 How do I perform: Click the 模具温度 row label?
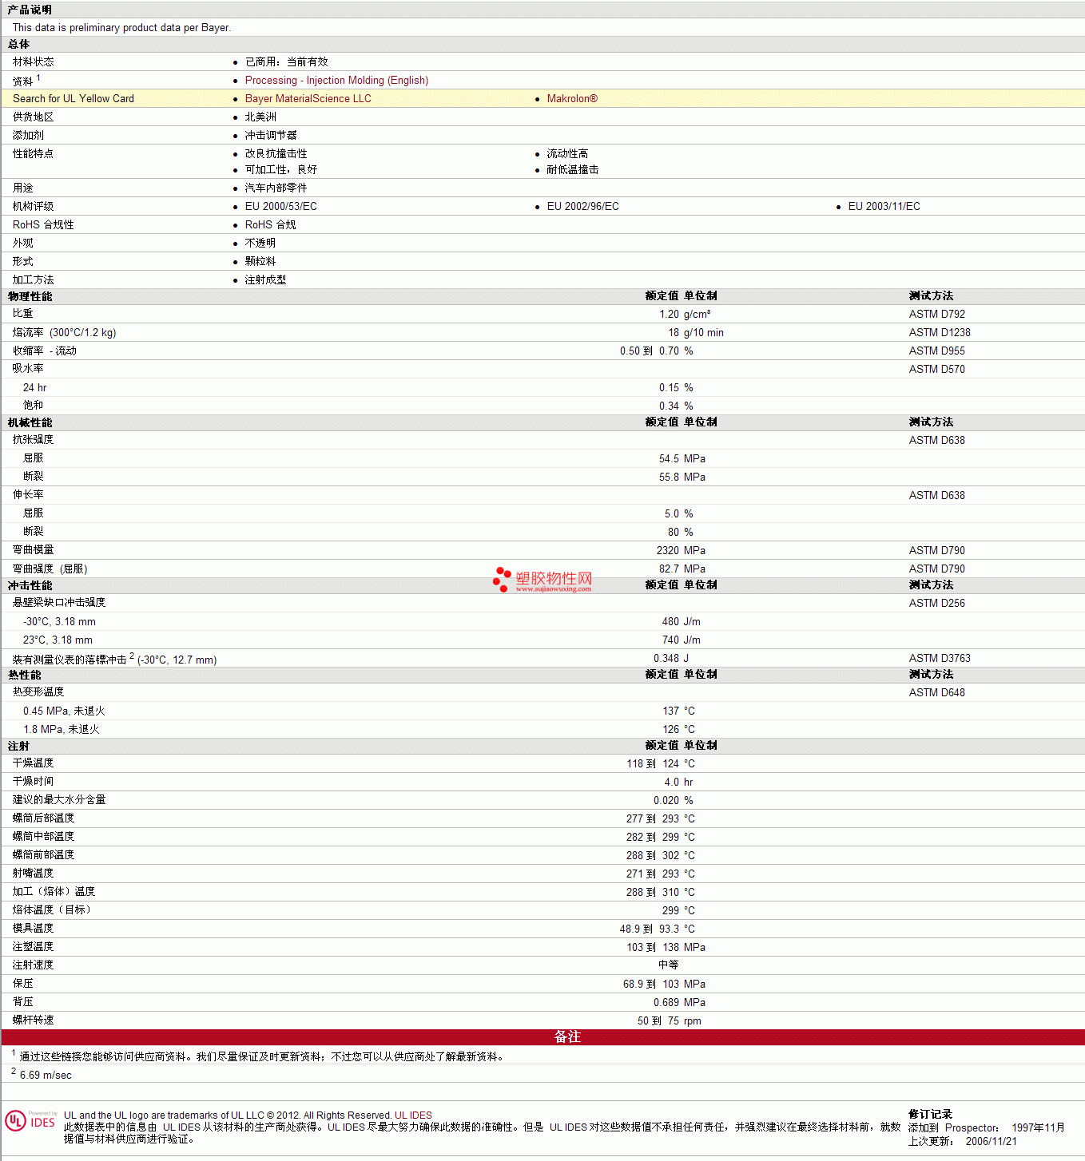(x=34, y=929)
